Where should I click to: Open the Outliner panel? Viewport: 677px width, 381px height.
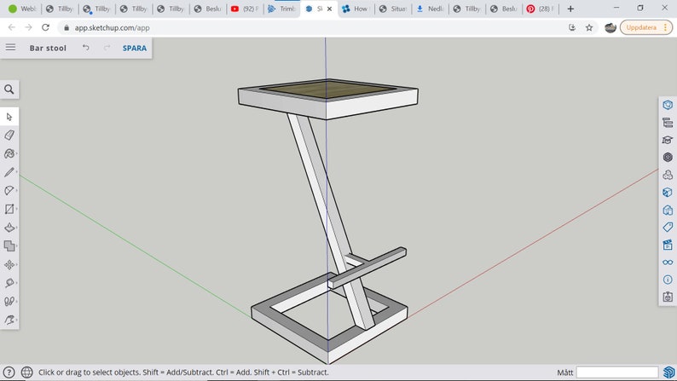coord(668,123)
